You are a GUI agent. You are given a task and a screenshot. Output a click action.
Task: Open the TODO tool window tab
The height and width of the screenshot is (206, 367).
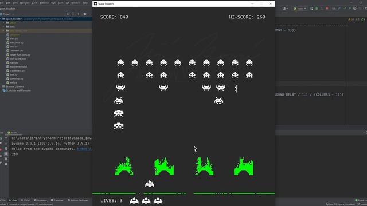click(x=25, y=200)
